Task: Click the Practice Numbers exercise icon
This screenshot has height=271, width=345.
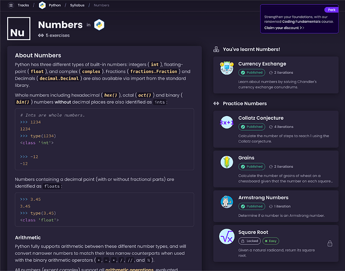Action: pos(216,104)
